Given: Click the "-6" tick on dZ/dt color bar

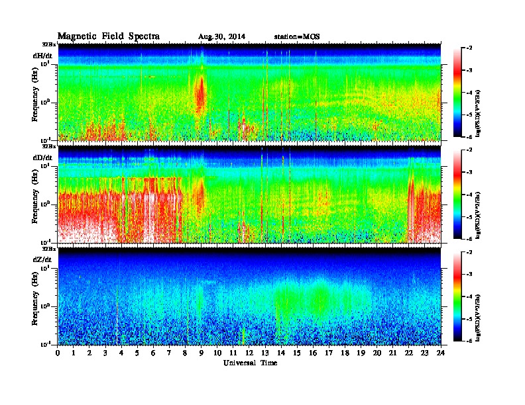Looking at the screenshot, I should point(470,341).
